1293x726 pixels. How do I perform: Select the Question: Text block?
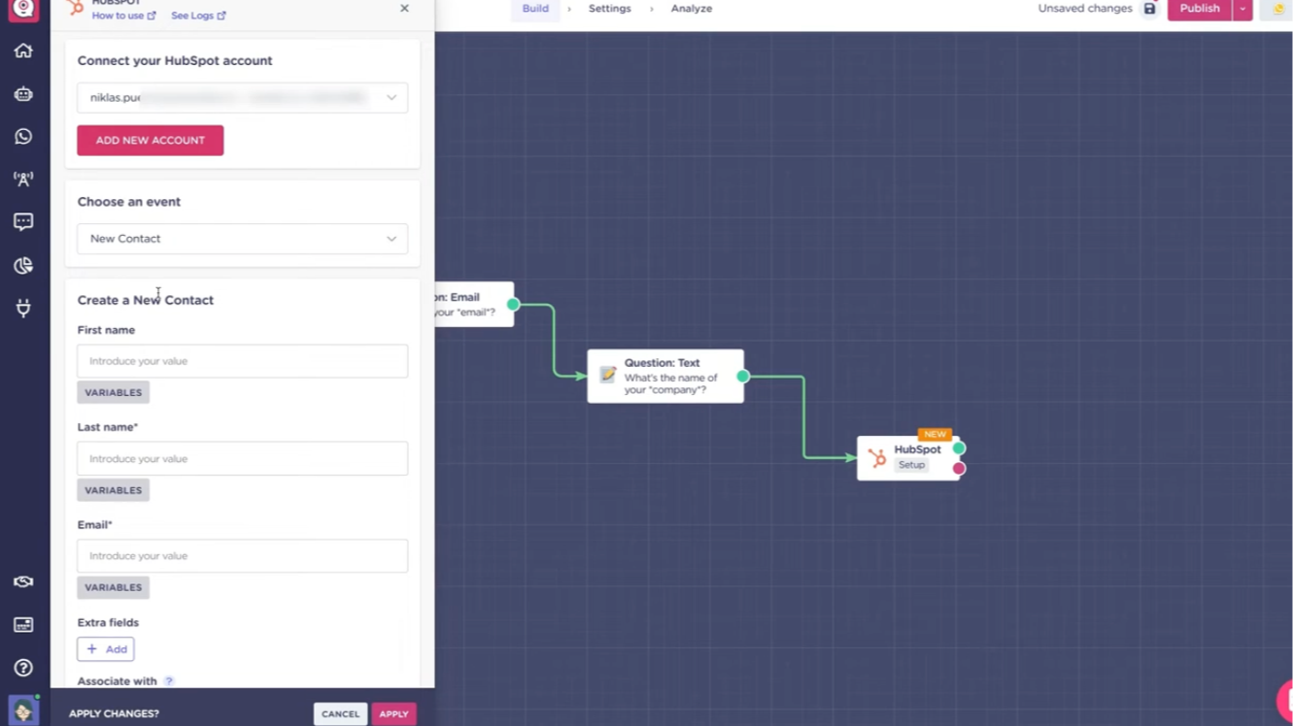pos(665,377)
